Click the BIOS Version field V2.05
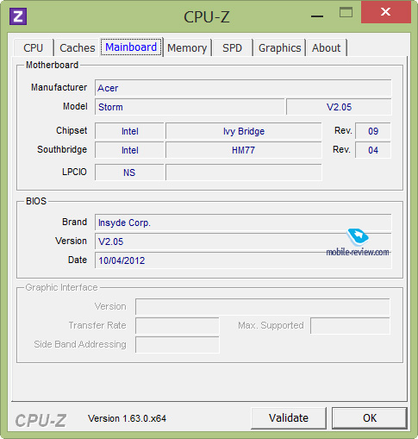This screenshot has width=418, height=439. click(243, 241)
